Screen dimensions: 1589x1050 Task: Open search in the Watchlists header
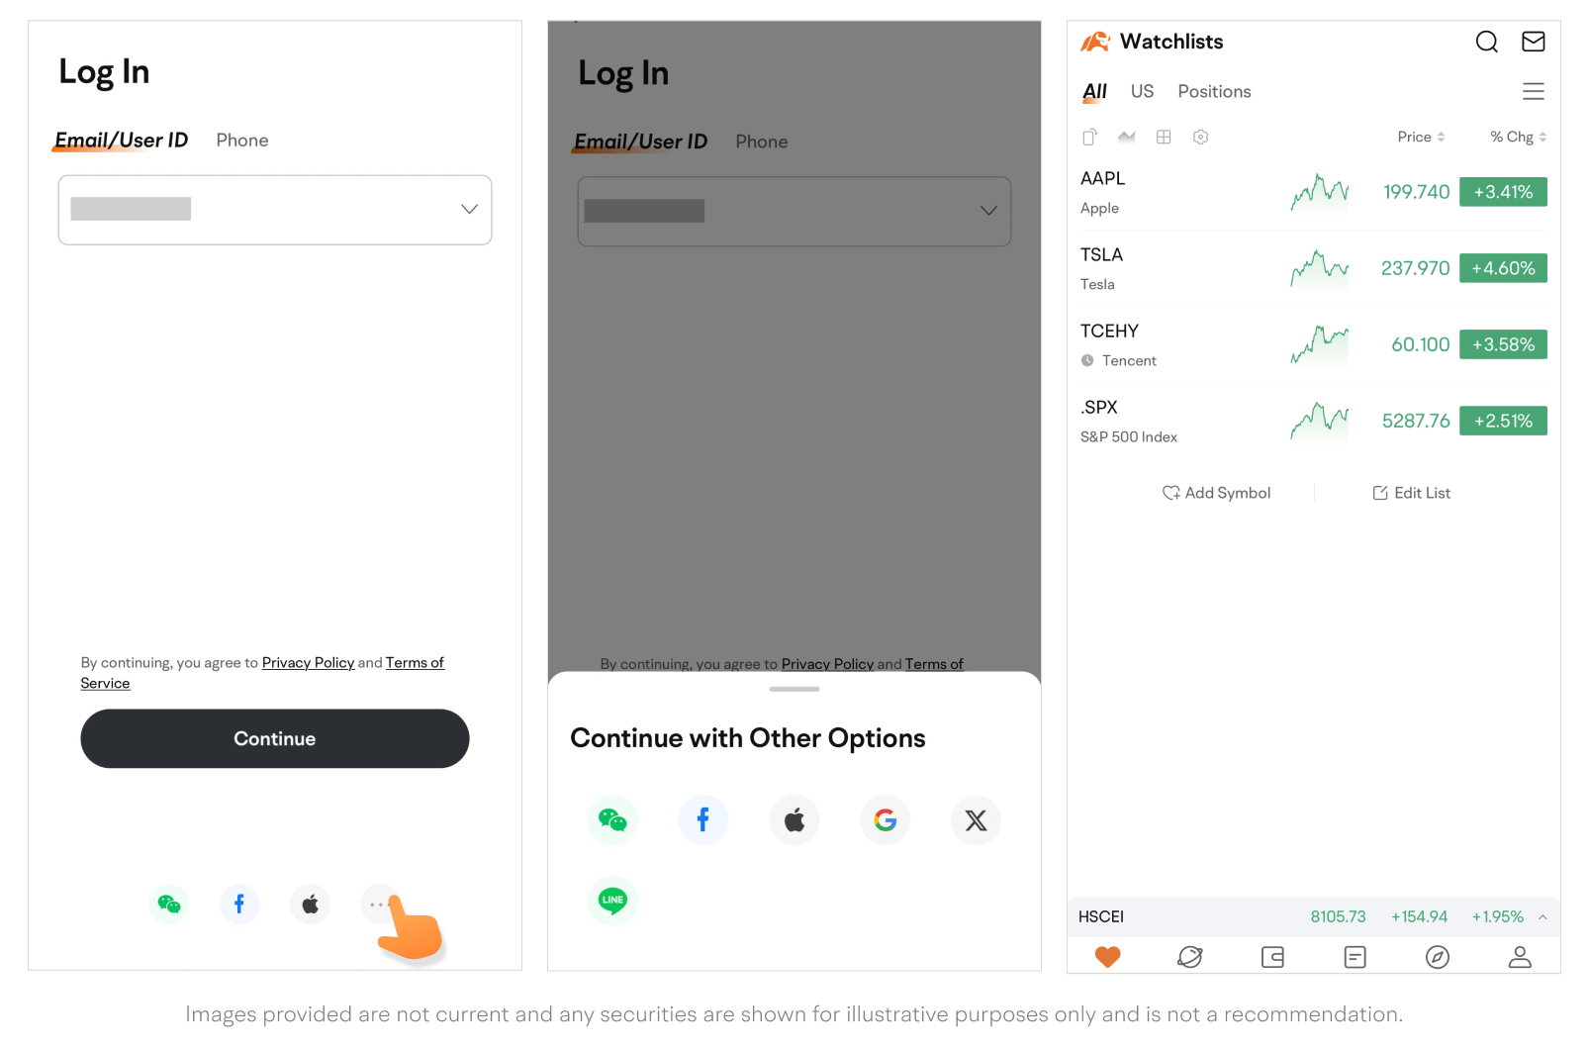1486,42
